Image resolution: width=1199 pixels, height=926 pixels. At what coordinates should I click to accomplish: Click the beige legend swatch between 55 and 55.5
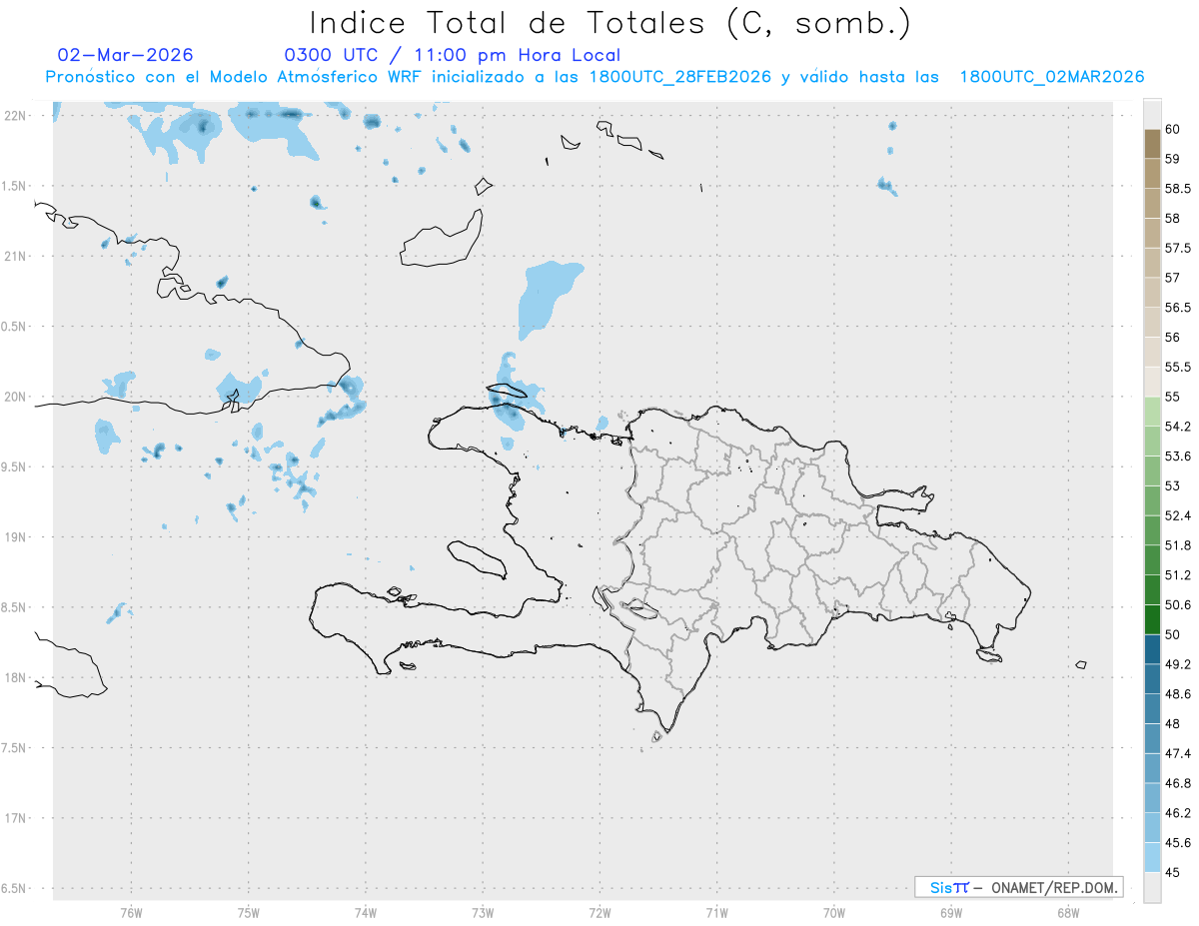[1152, 382]
